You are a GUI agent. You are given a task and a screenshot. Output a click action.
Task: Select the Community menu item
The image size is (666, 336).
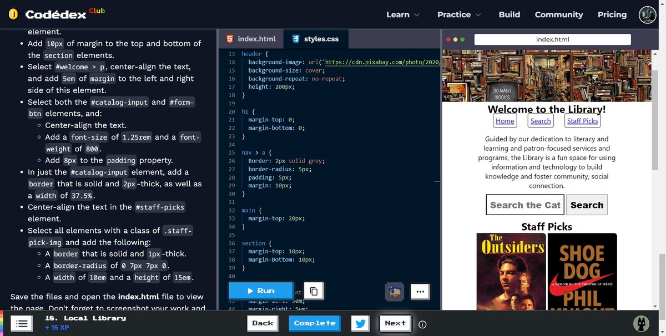tap(558, 14)
